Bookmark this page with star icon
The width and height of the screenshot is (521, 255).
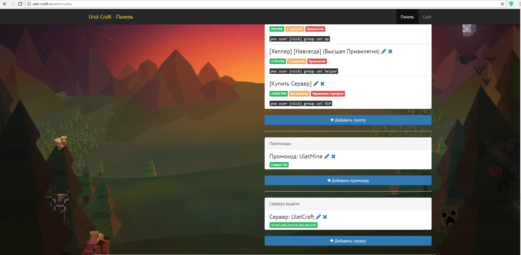(x=502, y=4)
